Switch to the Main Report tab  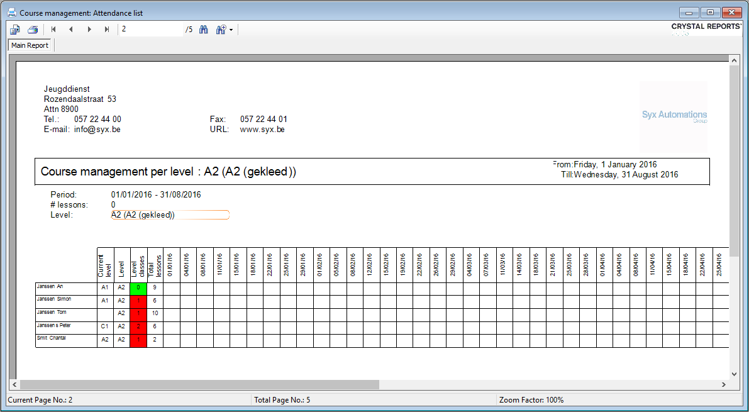30,45
